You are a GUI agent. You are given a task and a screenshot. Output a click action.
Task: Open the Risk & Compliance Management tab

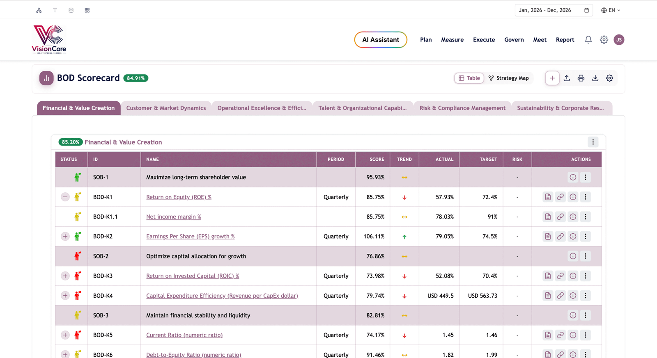point(462,108)
